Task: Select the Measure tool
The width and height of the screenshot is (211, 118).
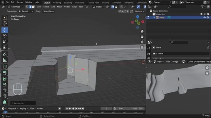Action: (5, 60)
